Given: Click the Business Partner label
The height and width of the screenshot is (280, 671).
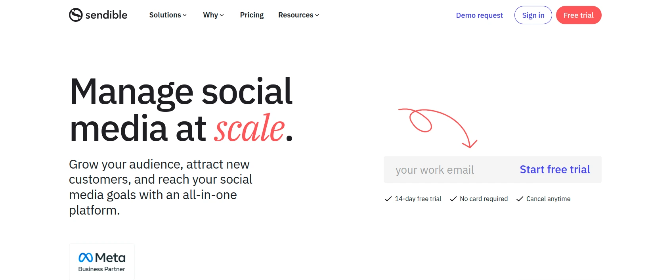Looking at the screenshot, I should (101, 269).
